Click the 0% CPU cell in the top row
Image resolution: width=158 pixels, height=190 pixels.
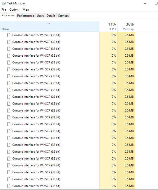pos(114,35)
